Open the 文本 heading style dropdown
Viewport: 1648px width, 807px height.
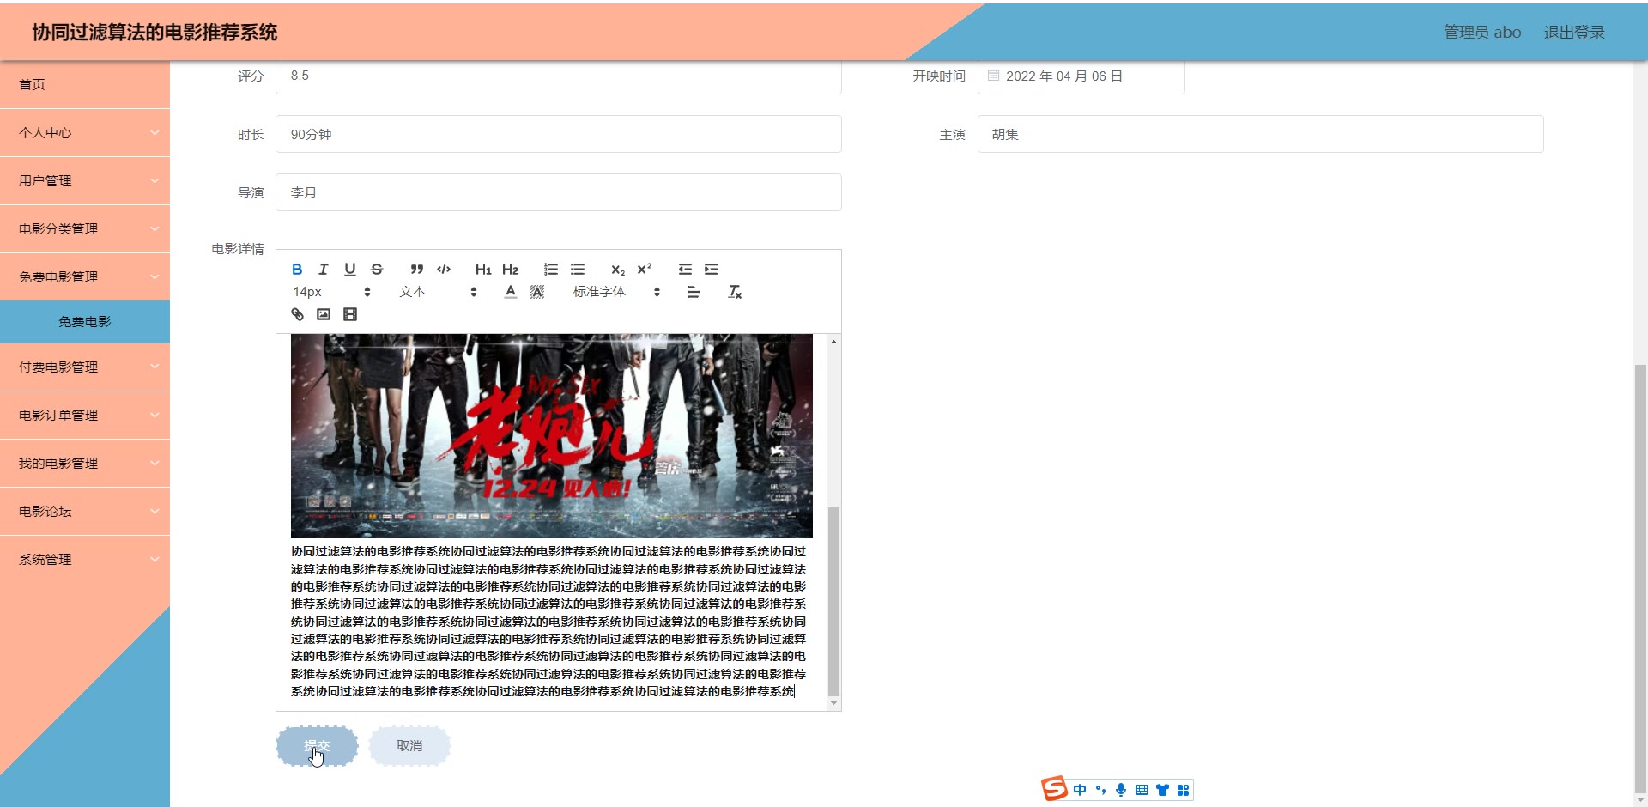(438, 293)
